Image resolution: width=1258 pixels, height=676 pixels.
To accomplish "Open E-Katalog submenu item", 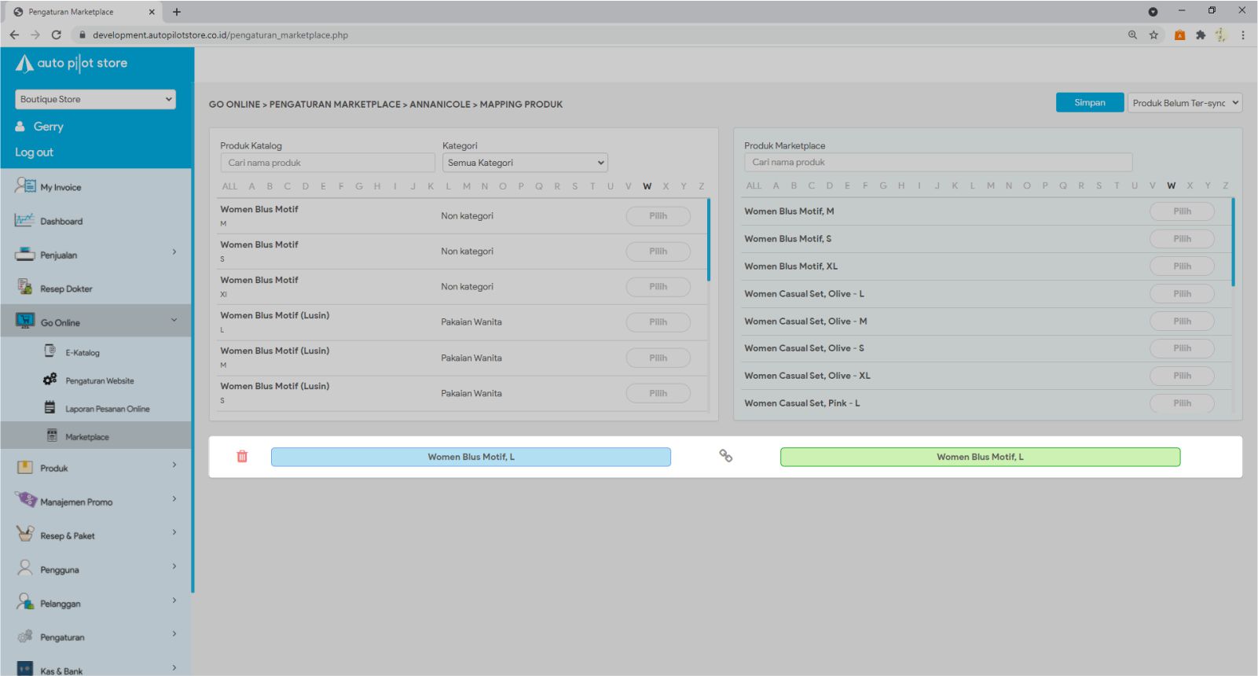I will [x=82, y=353].
